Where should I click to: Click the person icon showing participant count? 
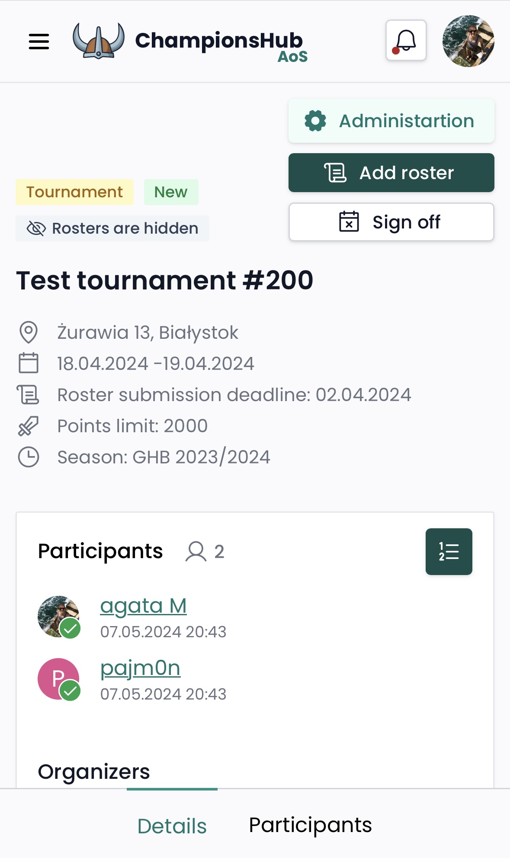(196, 551)
